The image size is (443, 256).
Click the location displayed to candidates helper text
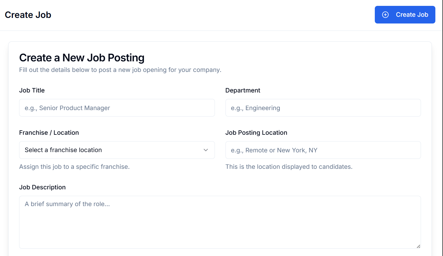(289, 166)
